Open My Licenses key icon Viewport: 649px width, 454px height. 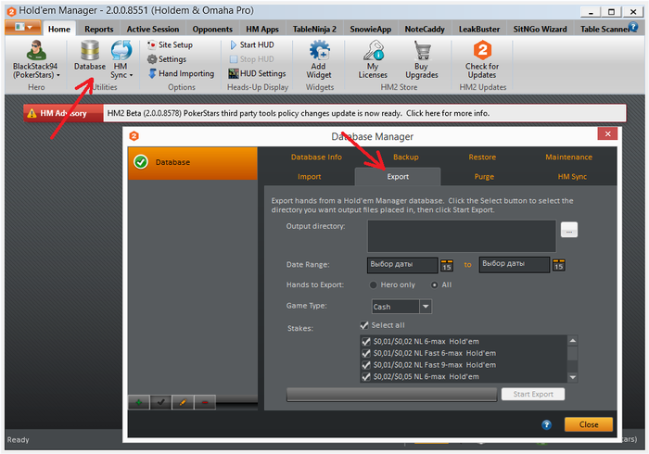point(374,50)
